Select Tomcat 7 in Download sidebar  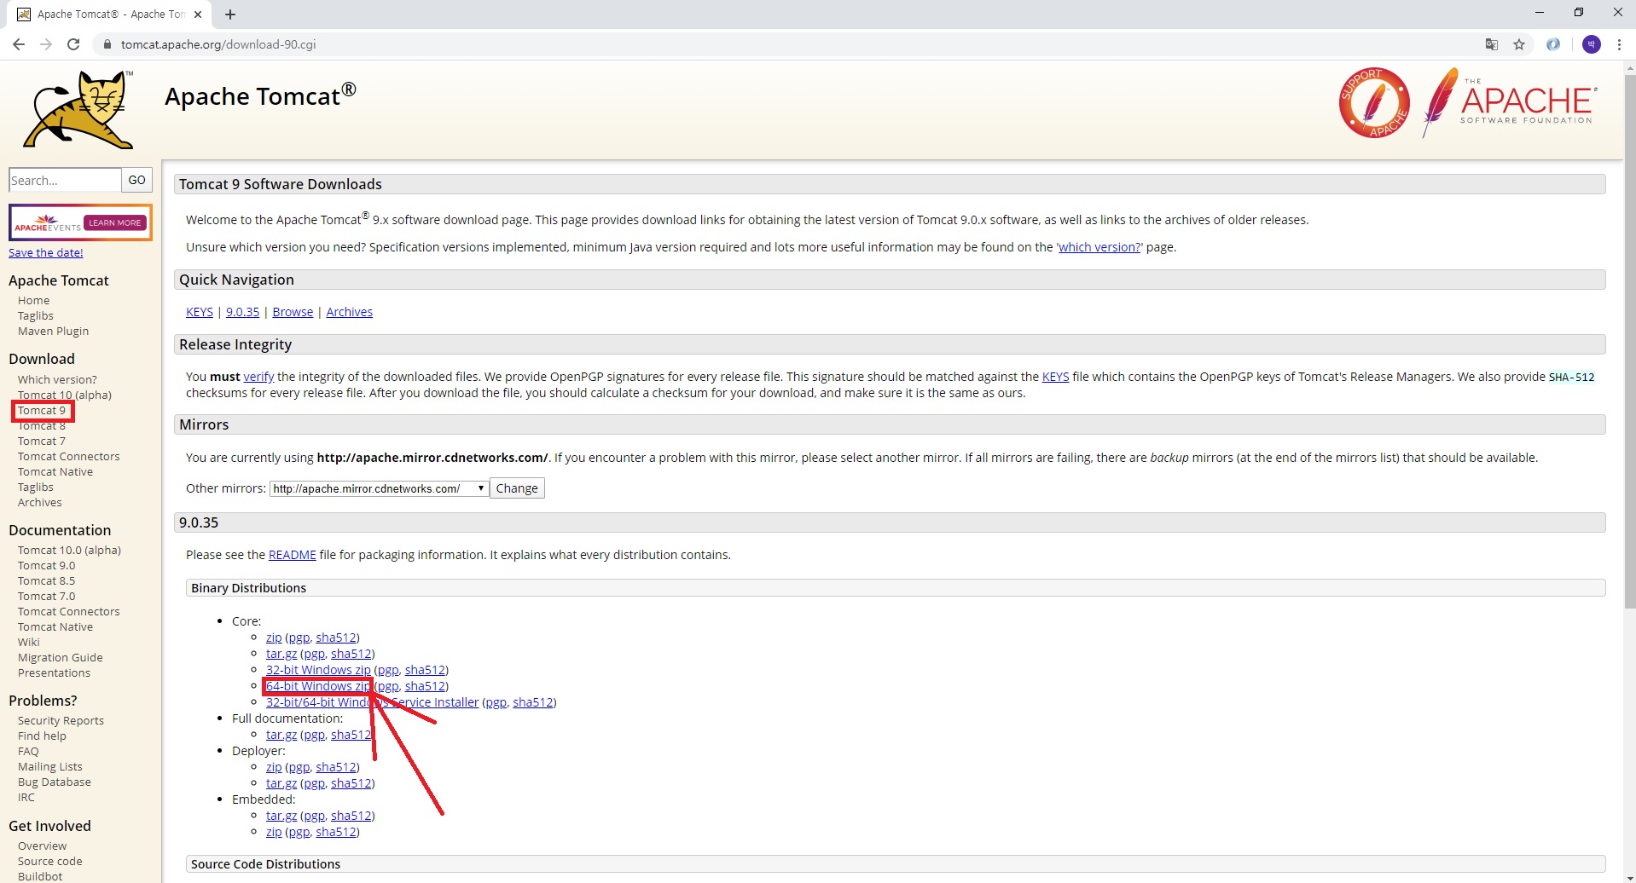coord(42,441)
